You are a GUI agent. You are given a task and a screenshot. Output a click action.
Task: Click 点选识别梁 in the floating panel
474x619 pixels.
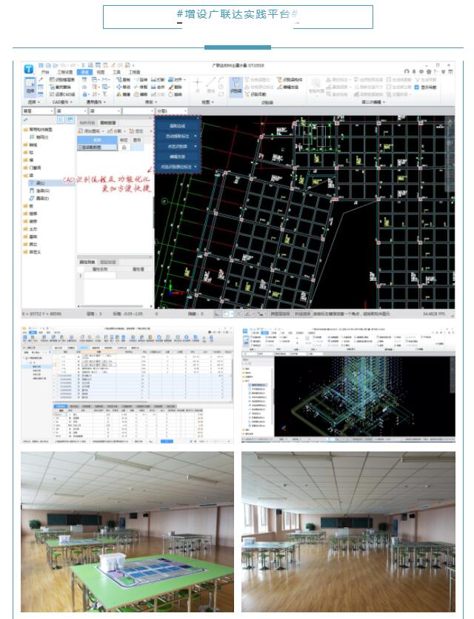coord(178,147)
